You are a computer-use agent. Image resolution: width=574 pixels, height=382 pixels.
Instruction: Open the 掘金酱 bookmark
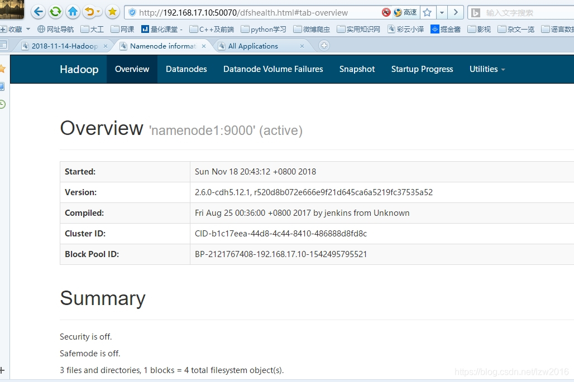[446, 29]
